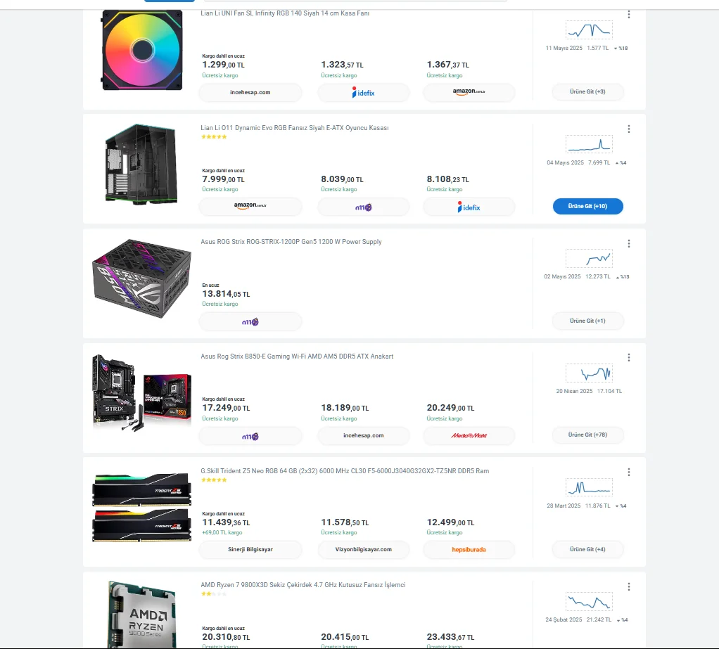Screen dimensions: 719x649
Task: Click the blue Ürüne Git (+10) button
Action: (588, 206)
